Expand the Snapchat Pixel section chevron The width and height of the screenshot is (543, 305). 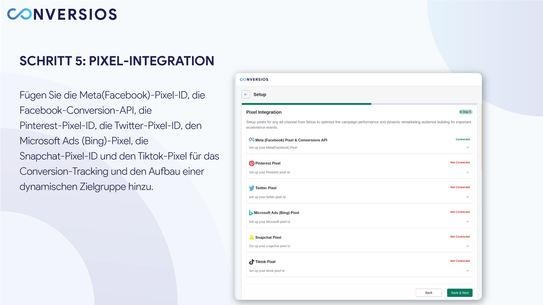coord(468,246)
